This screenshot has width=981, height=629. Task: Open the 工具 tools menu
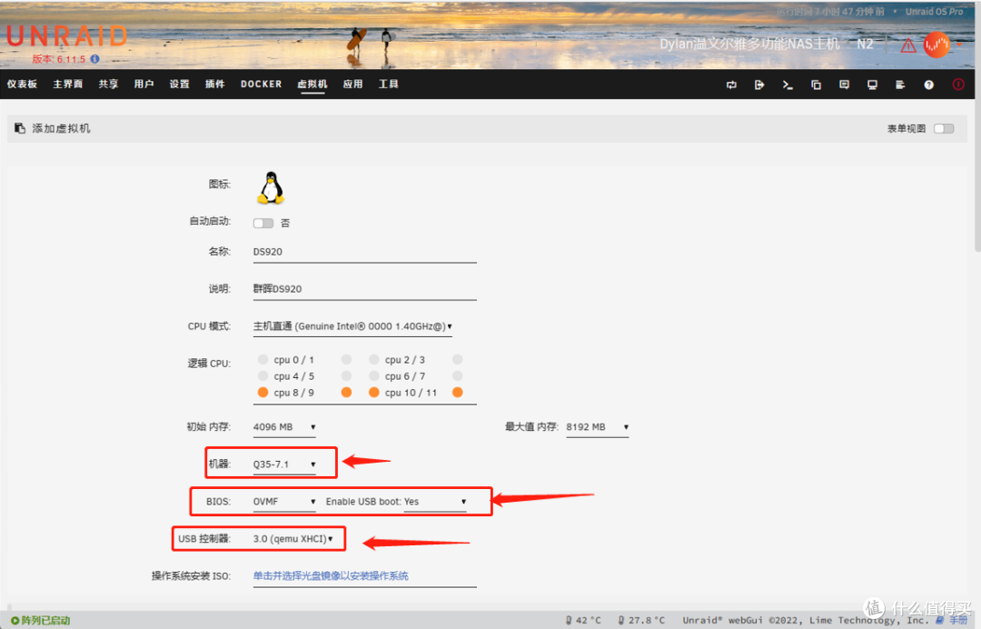point(389,84)
